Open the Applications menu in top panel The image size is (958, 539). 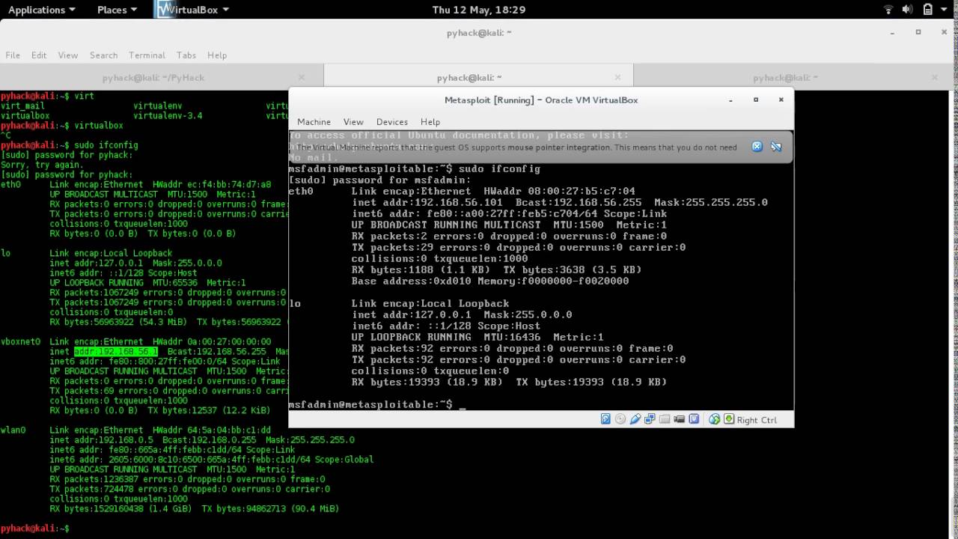click(42, 10)
